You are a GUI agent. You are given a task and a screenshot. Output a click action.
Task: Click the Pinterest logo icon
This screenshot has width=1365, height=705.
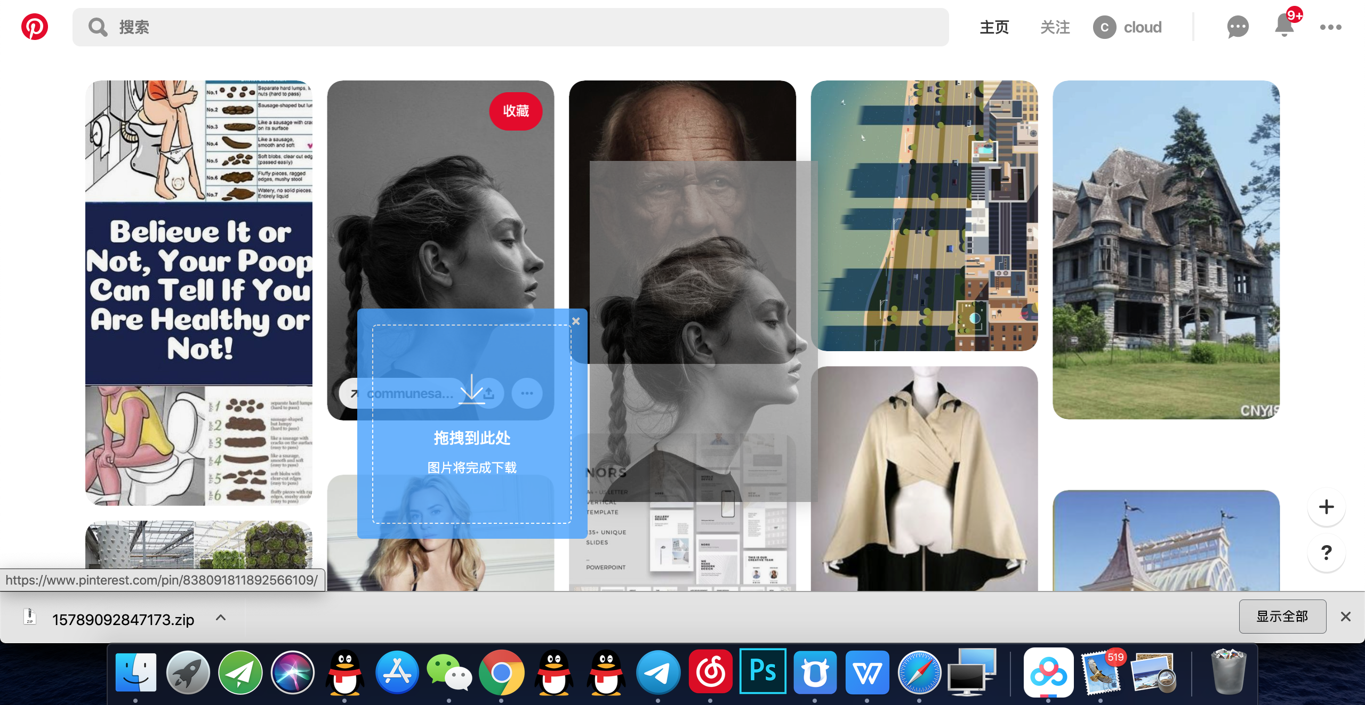point(35,27)
